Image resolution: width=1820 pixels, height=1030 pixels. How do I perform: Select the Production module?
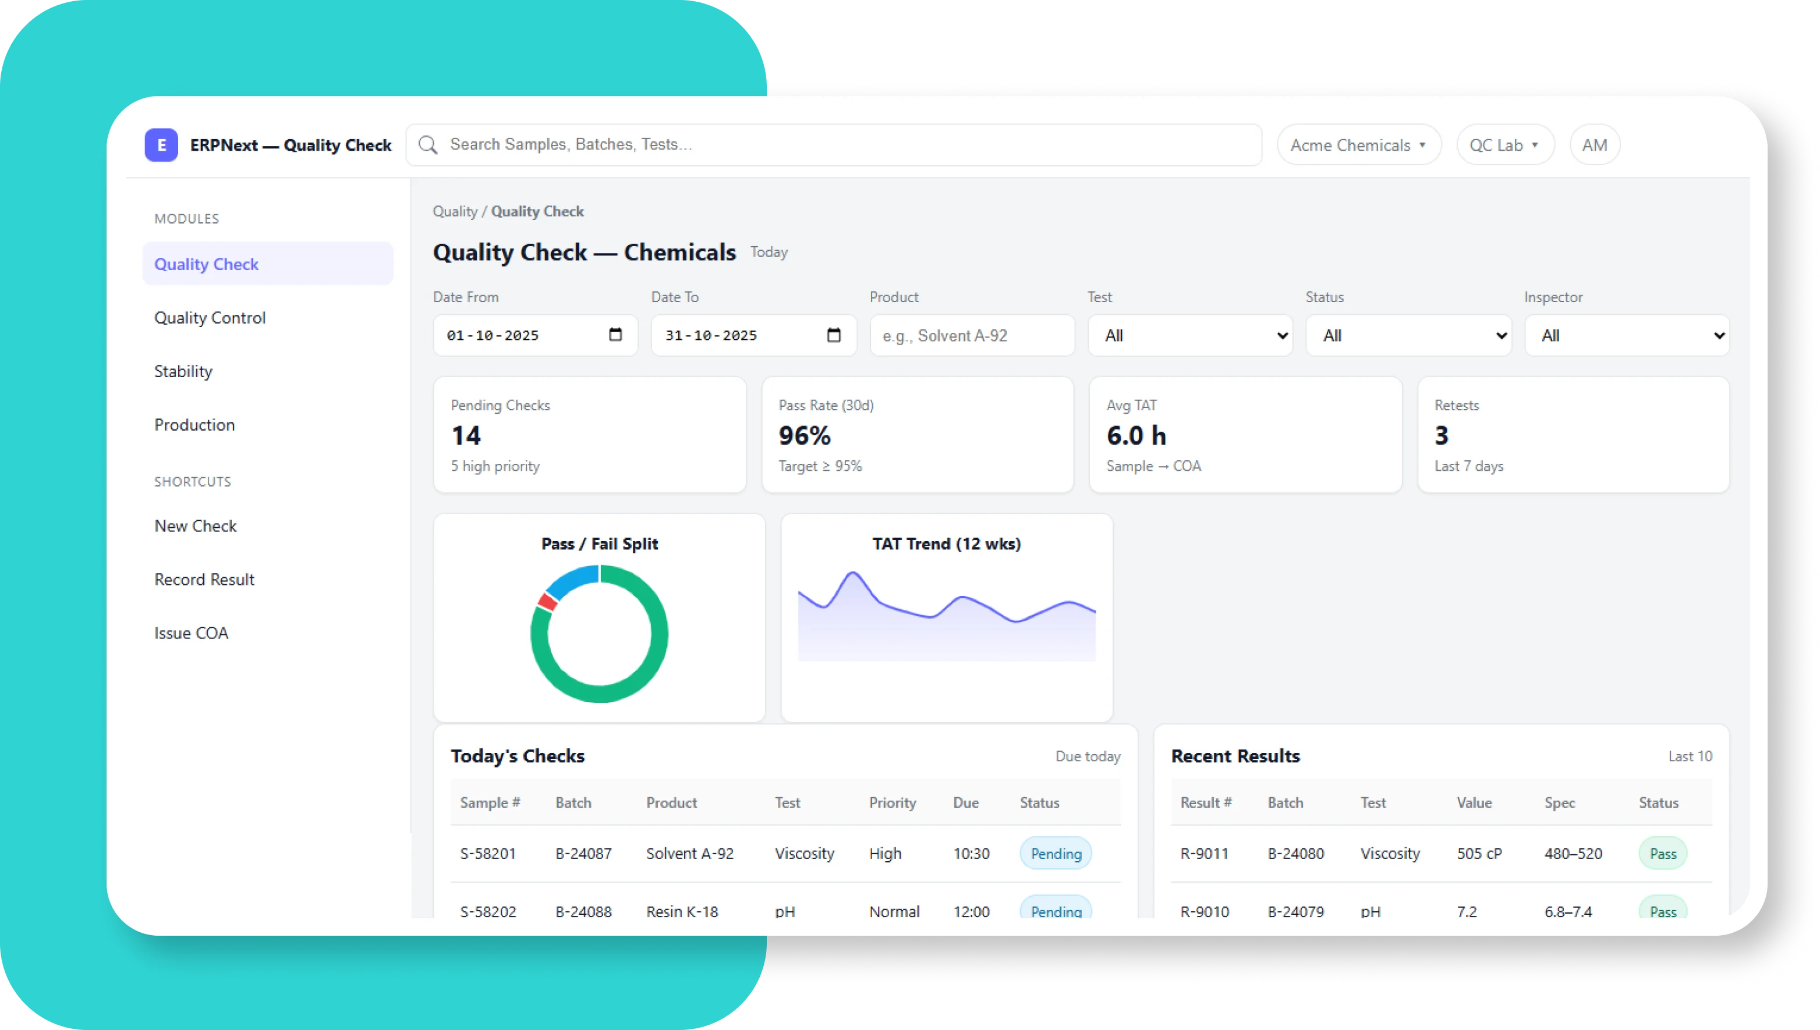[194, 424]
